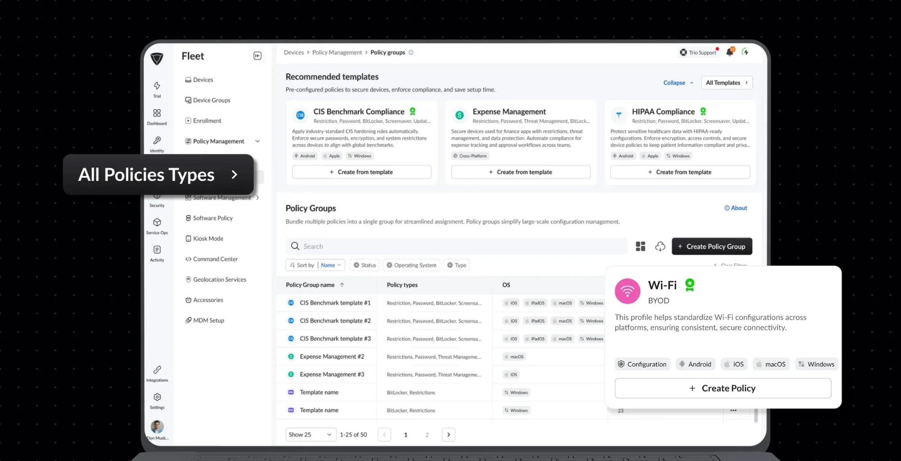Image resolution: width=901 pixels, height=461 pixels.
Task: Open Accessories menu item
Action: click(204, 300)
